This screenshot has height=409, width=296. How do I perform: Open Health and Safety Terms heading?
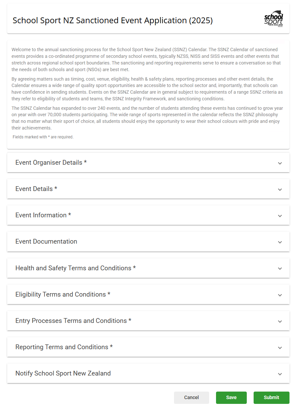tap(76, 268)
